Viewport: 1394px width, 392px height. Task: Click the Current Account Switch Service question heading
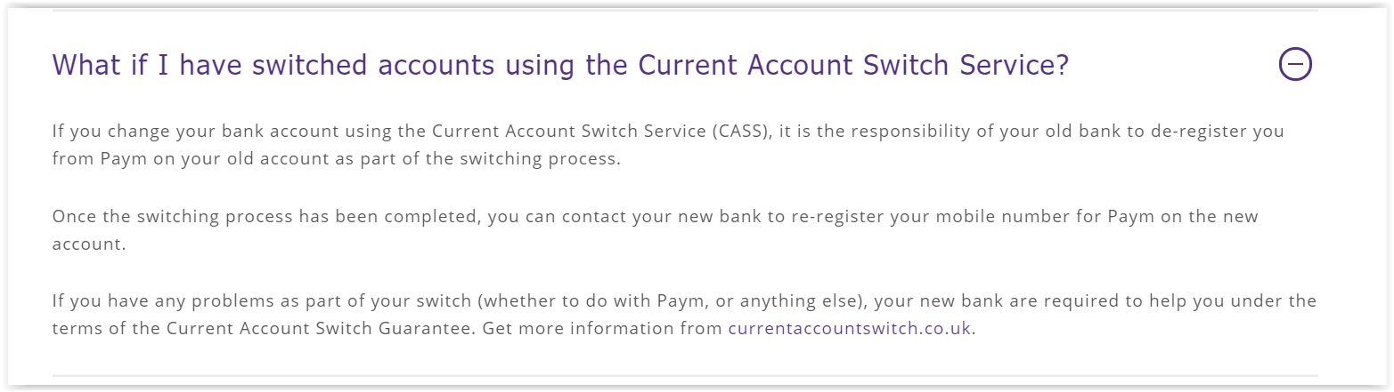(x=559, y=65)
